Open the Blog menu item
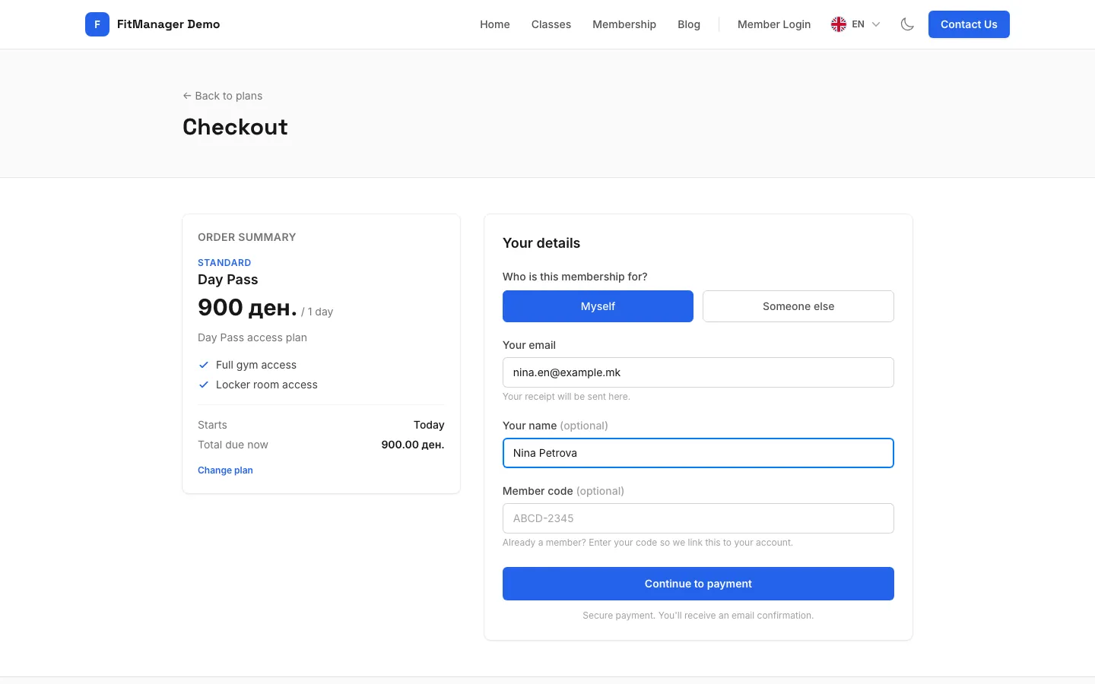Image resolution: width=1095 pixels, height=684 pixels. click(x=689, y=24)
